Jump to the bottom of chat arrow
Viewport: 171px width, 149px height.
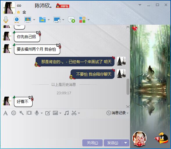click(128, 106)
